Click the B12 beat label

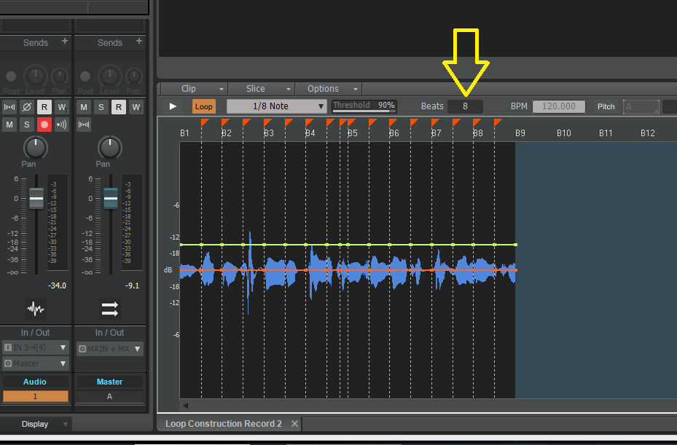coord(648,133)
